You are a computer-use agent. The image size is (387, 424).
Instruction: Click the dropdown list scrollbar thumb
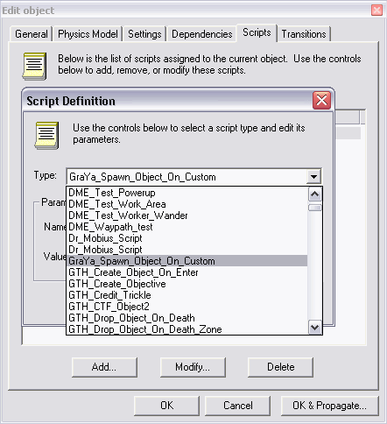tap(315, 208)
